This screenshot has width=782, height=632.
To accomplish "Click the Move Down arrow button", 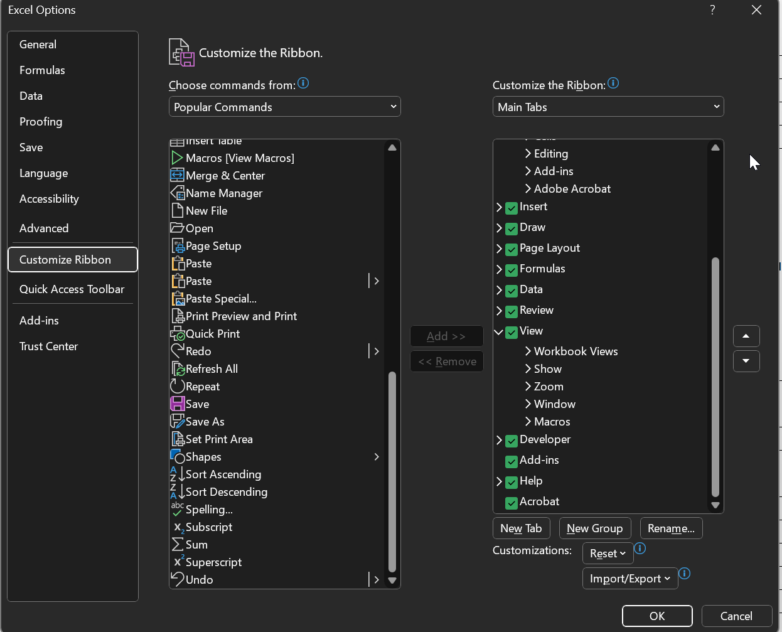I will pos(746,362).
